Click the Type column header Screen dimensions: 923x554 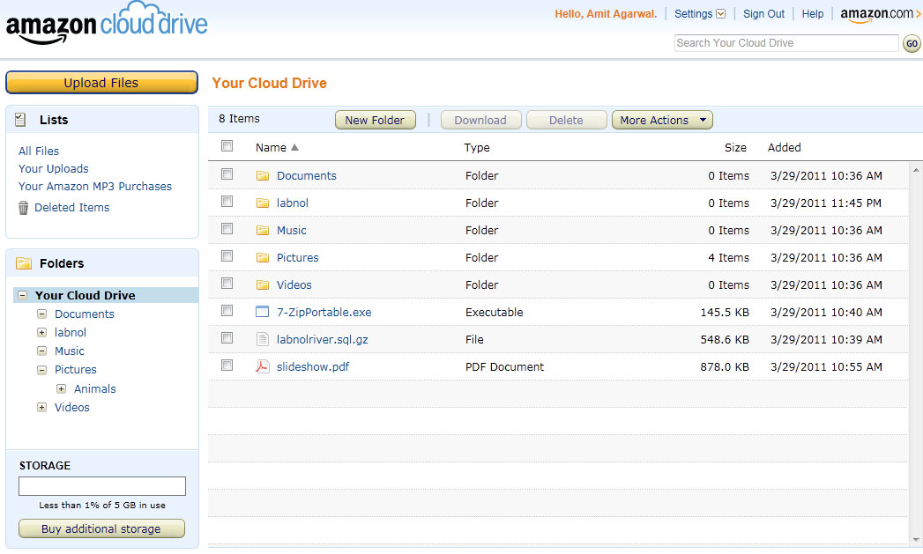coord(477,148)
